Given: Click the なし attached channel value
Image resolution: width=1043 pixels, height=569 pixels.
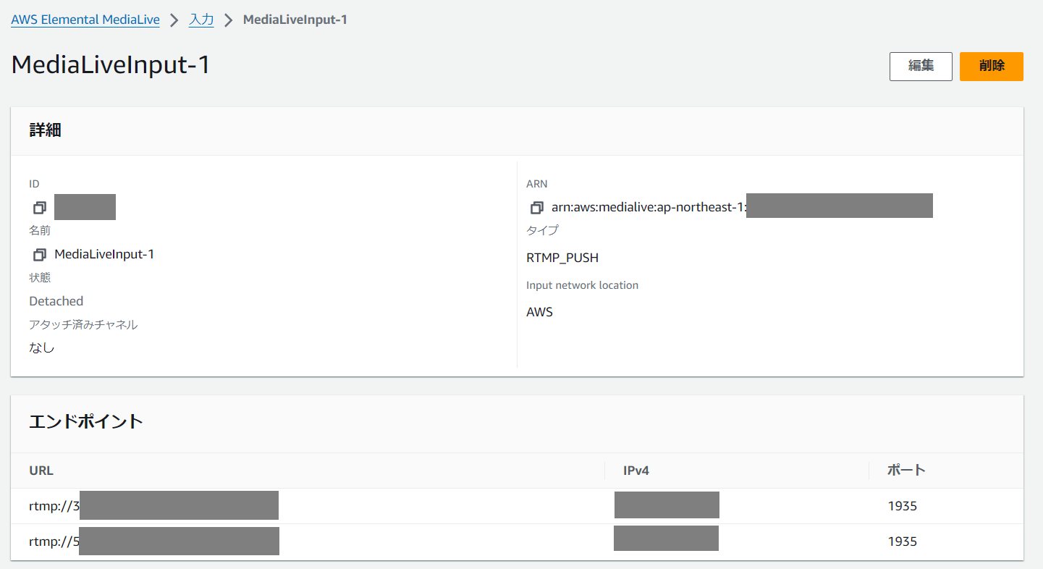Looking at the screenshot, I should pos(42,348).
